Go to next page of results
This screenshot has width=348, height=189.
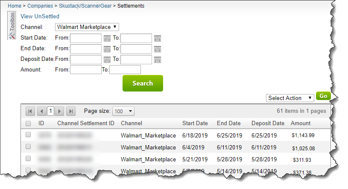pos(59,111)
